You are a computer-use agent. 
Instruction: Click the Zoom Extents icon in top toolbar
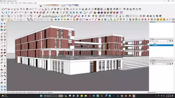click(x=67, y=13)
